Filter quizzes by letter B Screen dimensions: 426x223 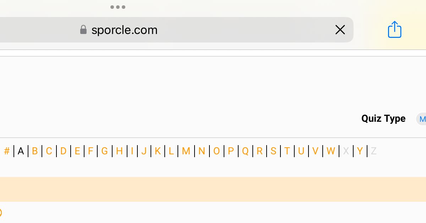point(35,151)
